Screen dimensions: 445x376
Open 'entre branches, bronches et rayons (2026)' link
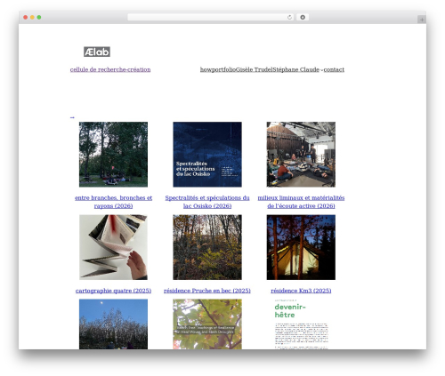pyautogui.click(x=113, y=202)
